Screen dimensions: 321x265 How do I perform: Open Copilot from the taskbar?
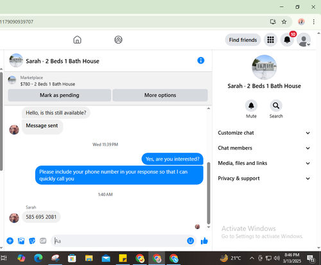pyautogui.click(x=21, y=258)
